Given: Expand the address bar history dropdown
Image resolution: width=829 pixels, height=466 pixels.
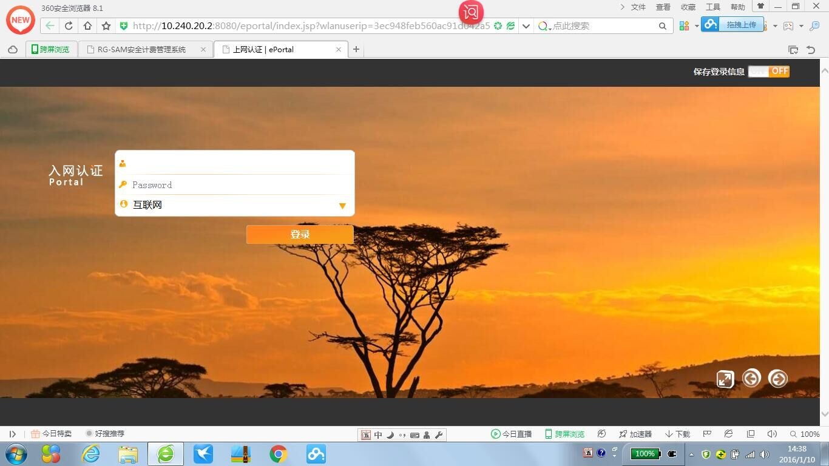Looking at the screenshot, I should [x=526, y=26].
